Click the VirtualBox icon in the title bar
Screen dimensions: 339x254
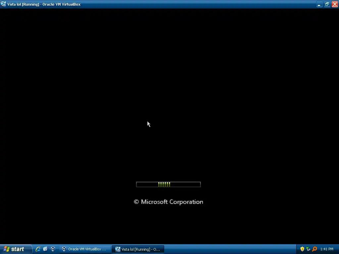(3, 4)
